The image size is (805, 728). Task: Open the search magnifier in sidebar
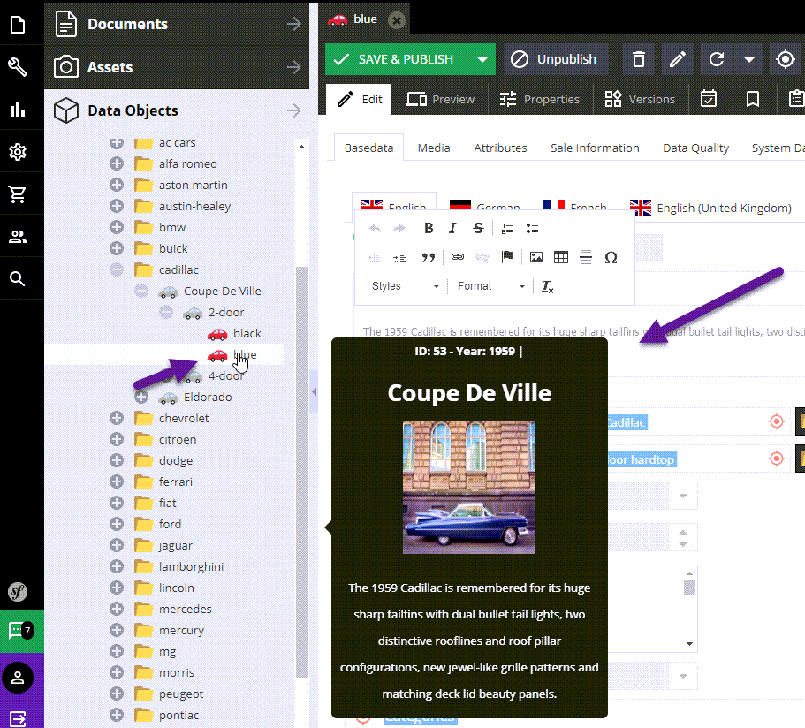click(18, 279)
